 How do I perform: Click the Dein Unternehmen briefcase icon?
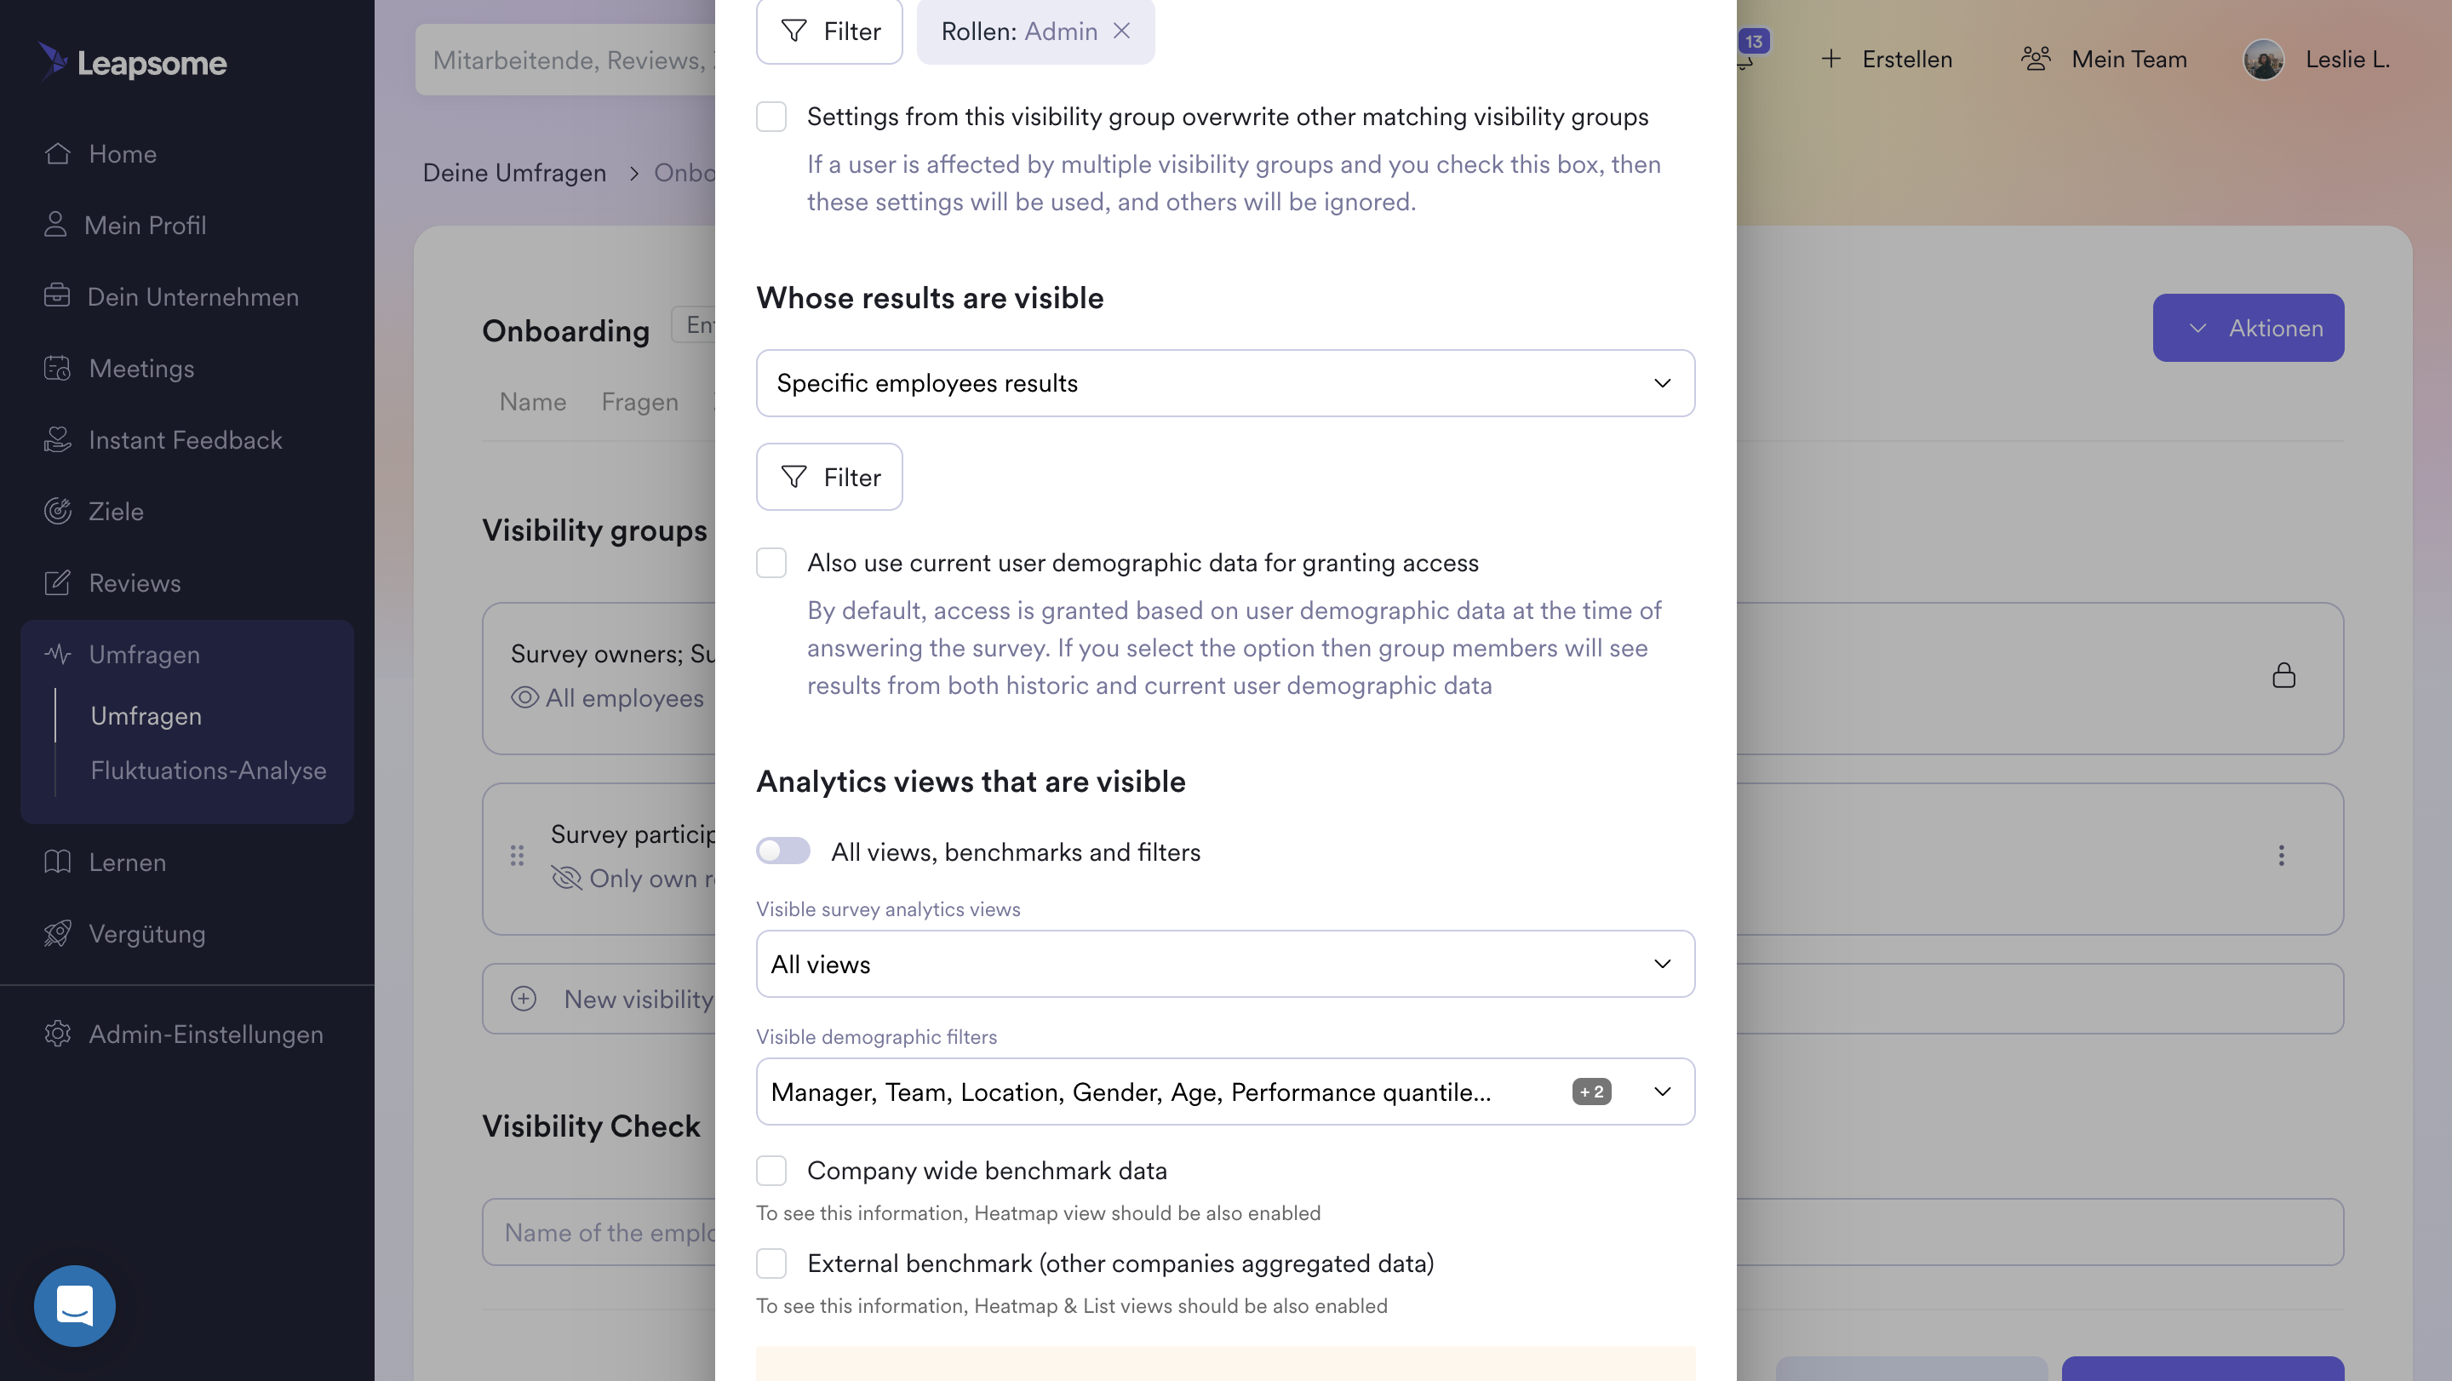coord(57,296)
